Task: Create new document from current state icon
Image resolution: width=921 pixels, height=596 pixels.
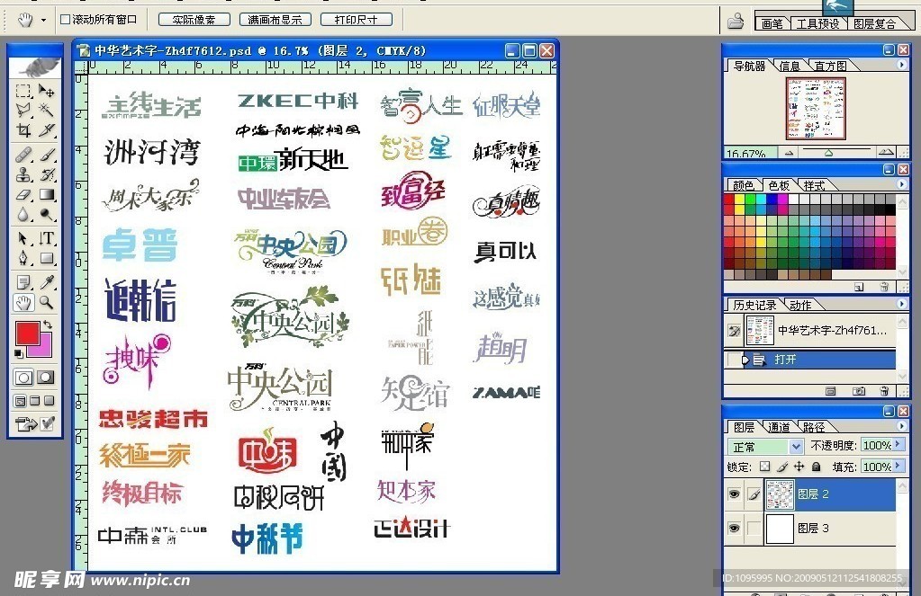Action: pyautogui.click(x=831, y=391)
